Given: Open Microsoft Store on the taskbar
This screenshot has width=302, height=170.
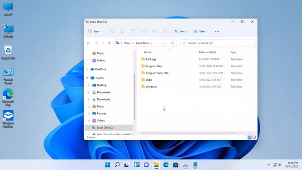Looking at the screenshot, I should [176, 165].
